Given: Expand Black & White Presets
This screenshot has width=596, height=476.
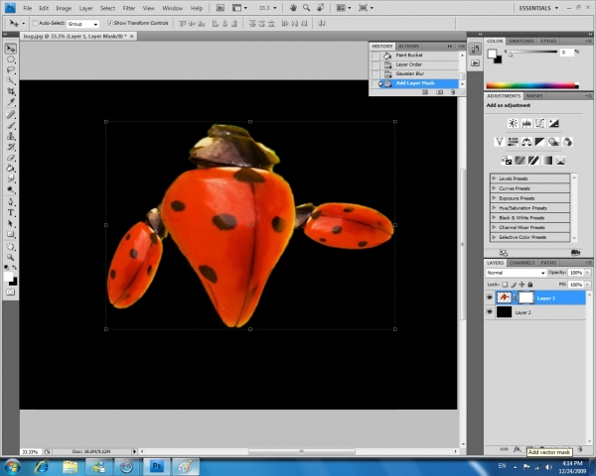Looking at the screenshot, I should [494, 217].
